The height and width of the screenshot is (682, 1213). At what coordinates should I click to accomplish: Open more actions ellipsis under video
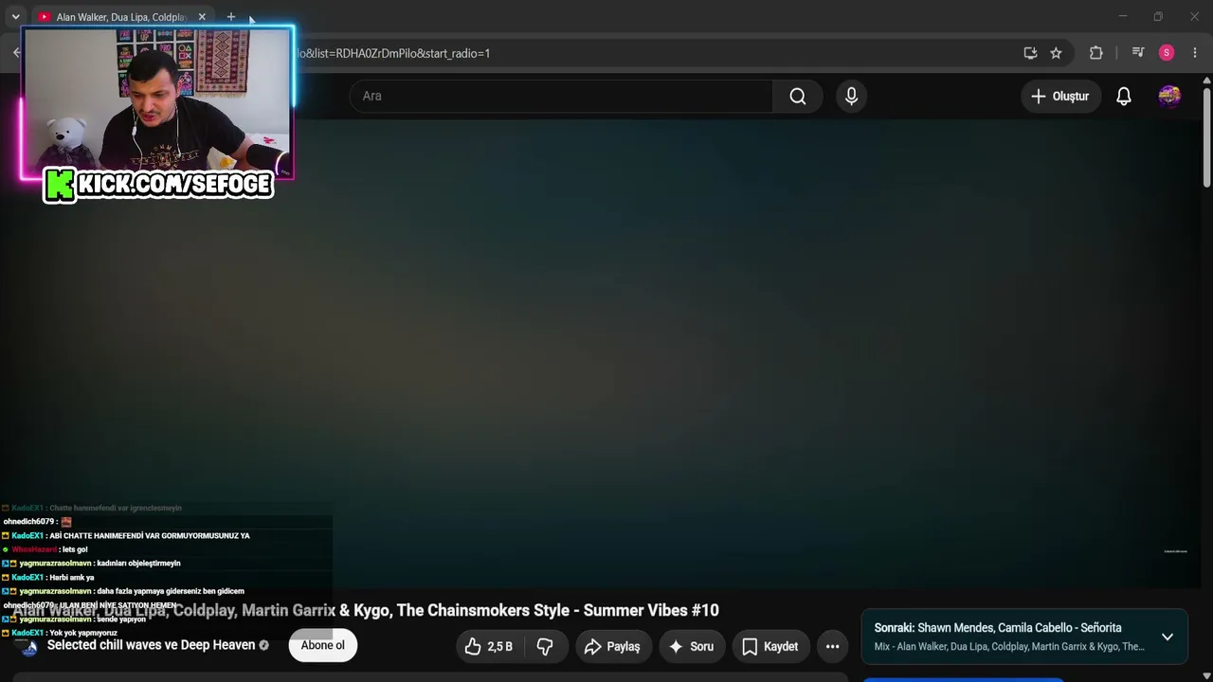tap(832, 646)
